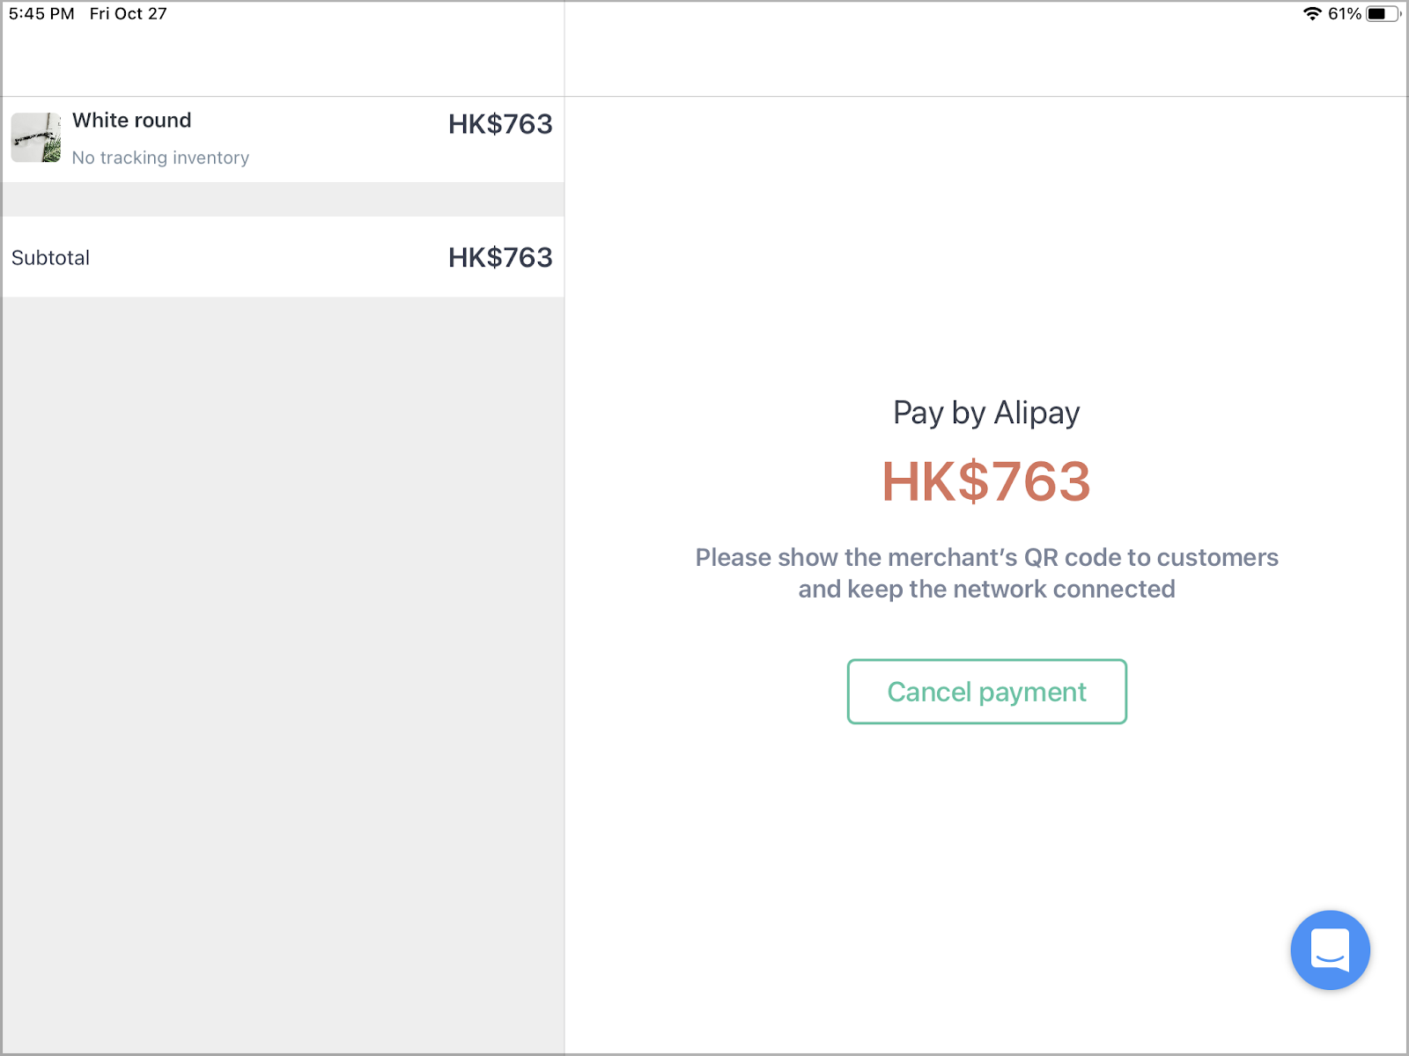The width and height of the screenshot is (1409, 1056).
Task: Tap the large orange HK$763 amount
Action: [986, 481]
